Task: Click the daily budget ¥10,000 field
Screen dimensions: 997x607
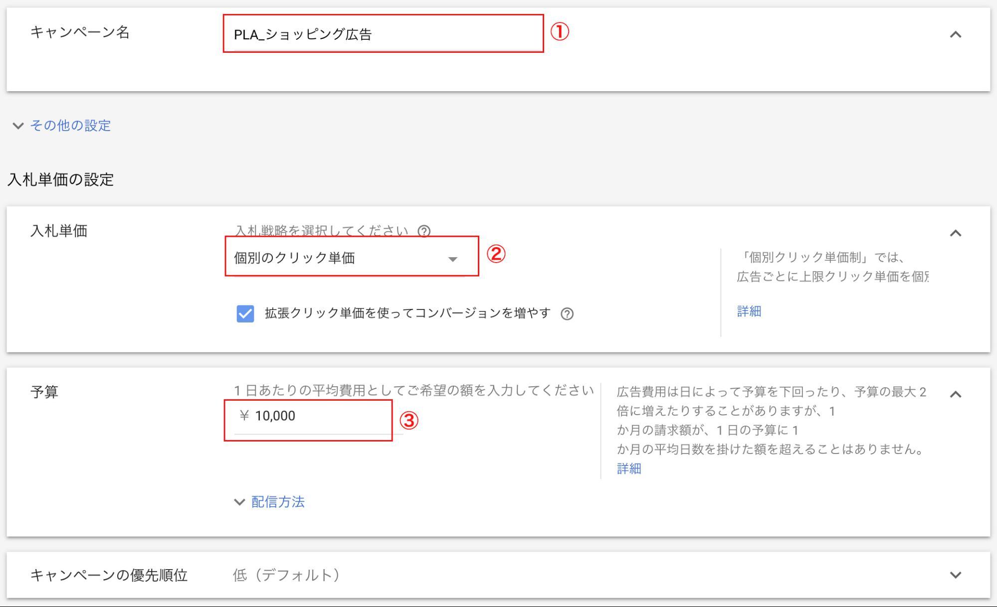Action: point(309,415)
